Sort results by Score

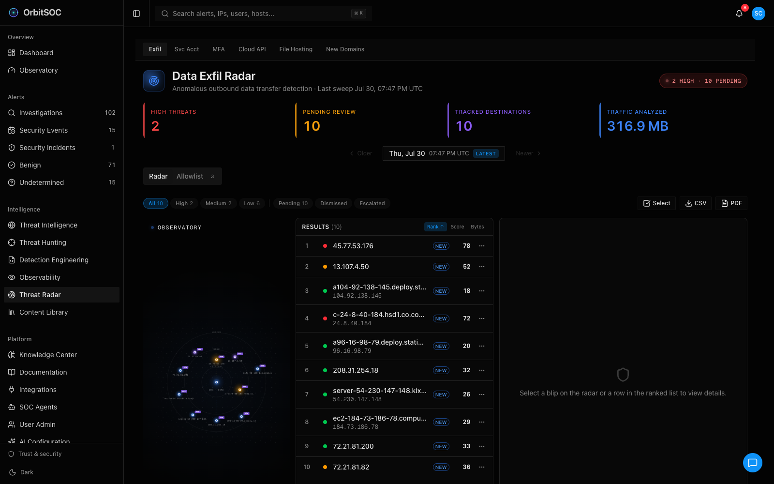(457, 227)
